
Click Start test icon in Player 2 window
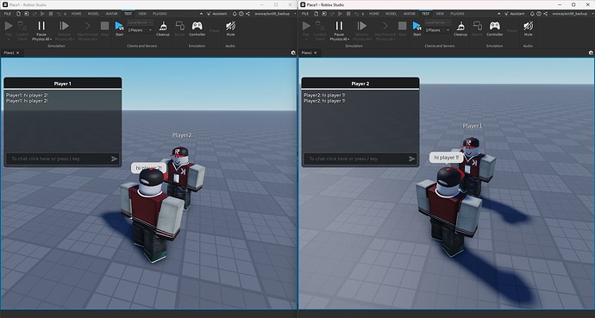coord(416,27)
